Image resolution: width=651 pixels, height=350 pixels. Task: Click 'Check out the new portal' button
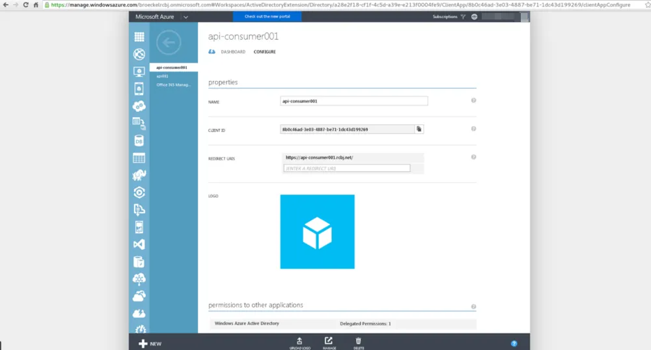coord(267,16)
